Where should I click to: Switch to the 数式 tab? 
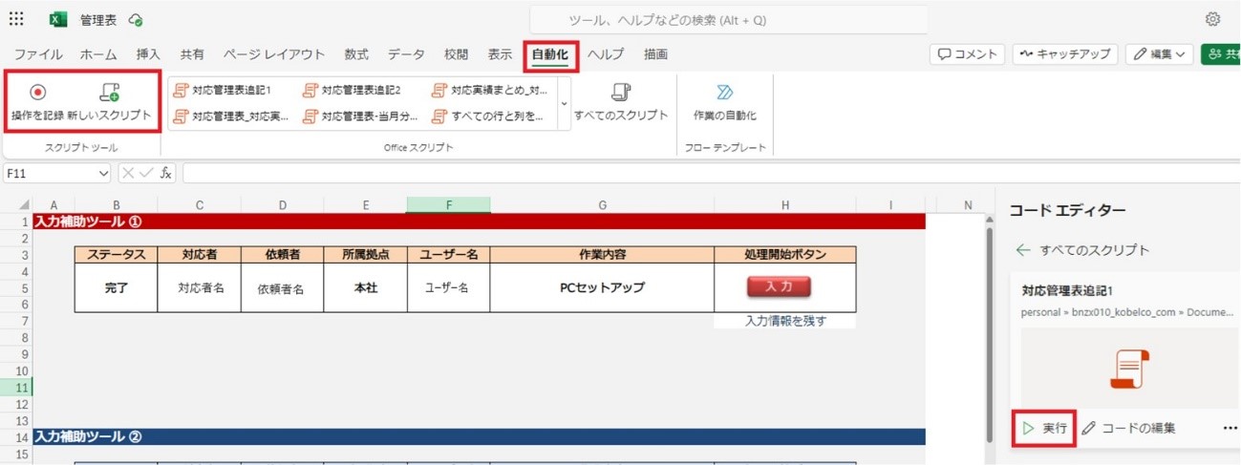click(356, 54)
